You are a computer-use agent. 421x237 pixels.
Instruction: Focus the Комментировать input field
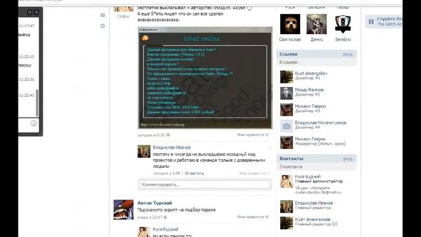pos(205,184)
